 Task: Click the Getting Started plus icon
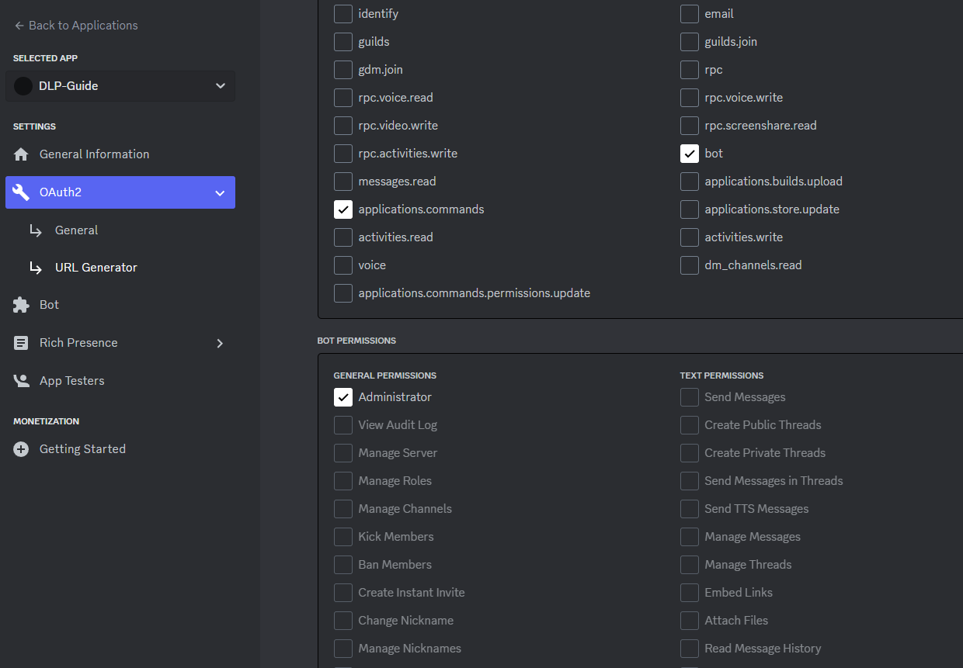pos(21,449)
